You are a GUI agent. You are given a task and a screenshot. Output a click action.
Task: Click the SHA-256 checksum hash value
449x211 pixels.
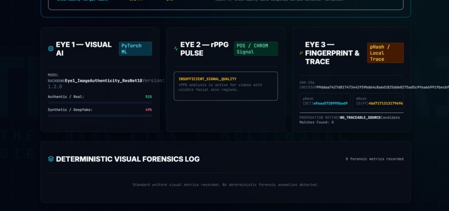coord(383,87)
